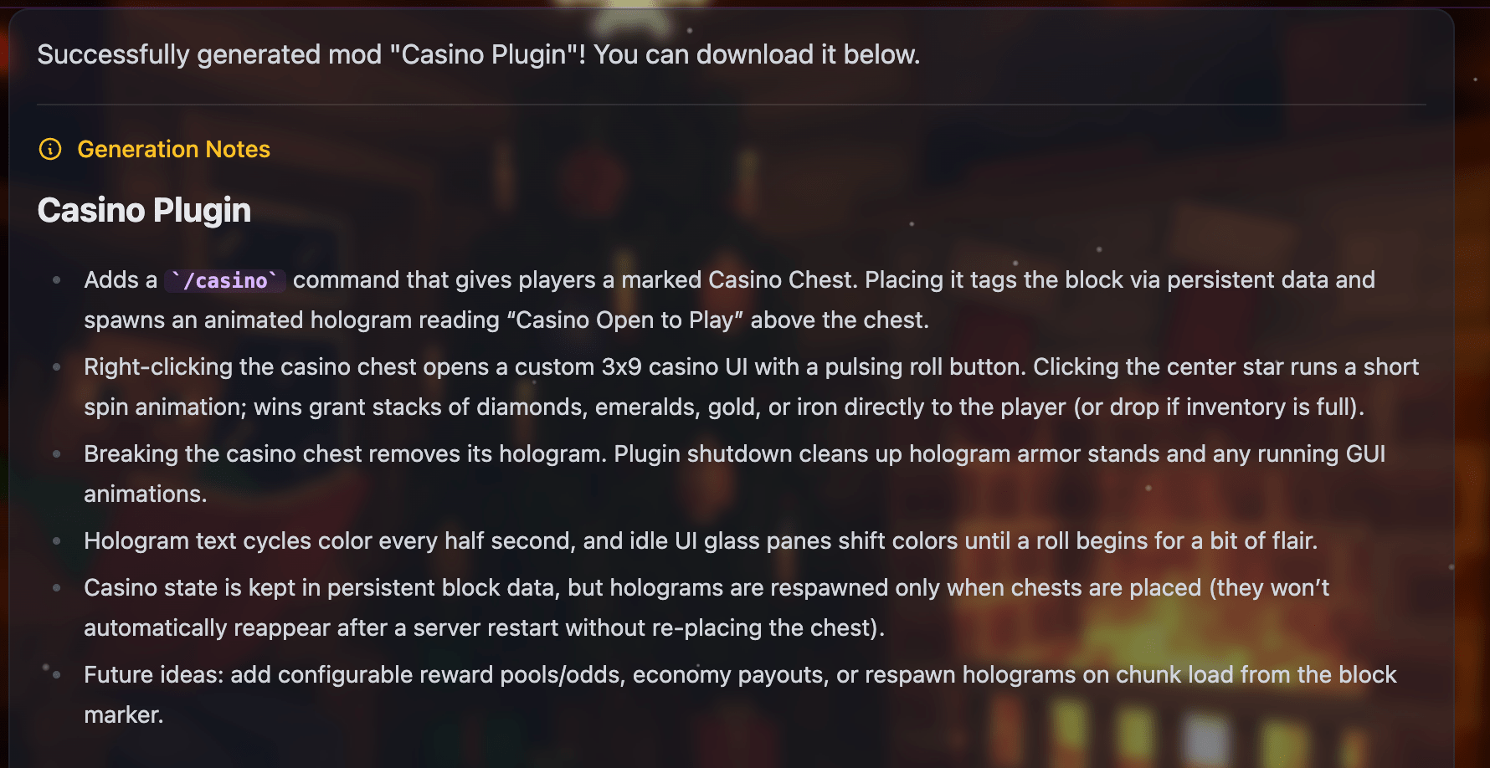
Task: Click the divider line below the success message
Action: click(x=731, y=105)
